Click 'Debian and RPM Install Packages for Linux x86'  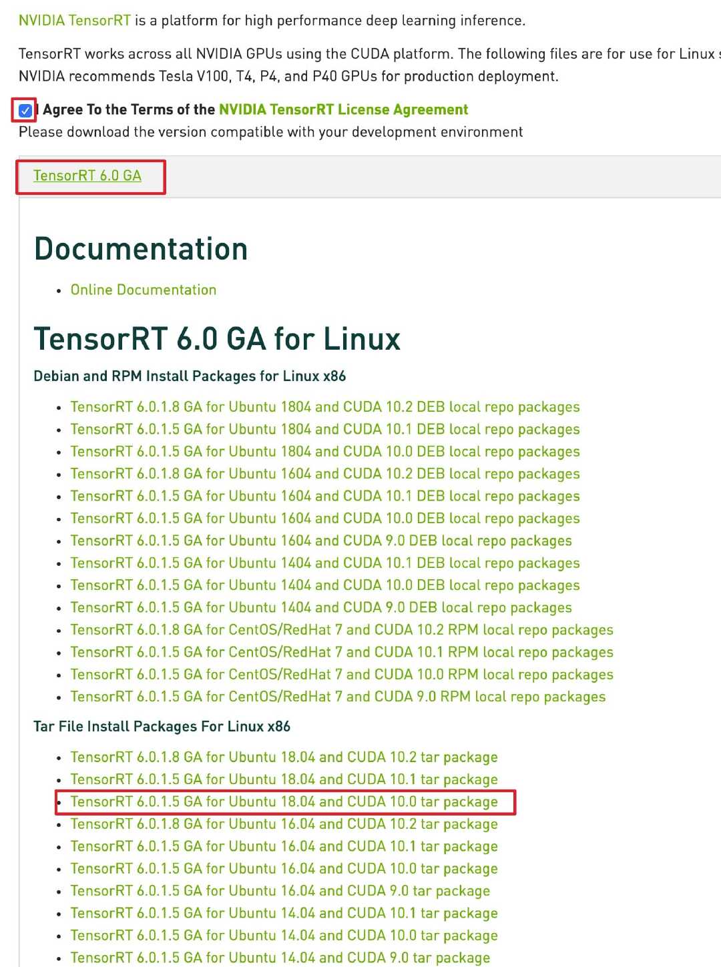pyautogui.click(x=190, y=376)
